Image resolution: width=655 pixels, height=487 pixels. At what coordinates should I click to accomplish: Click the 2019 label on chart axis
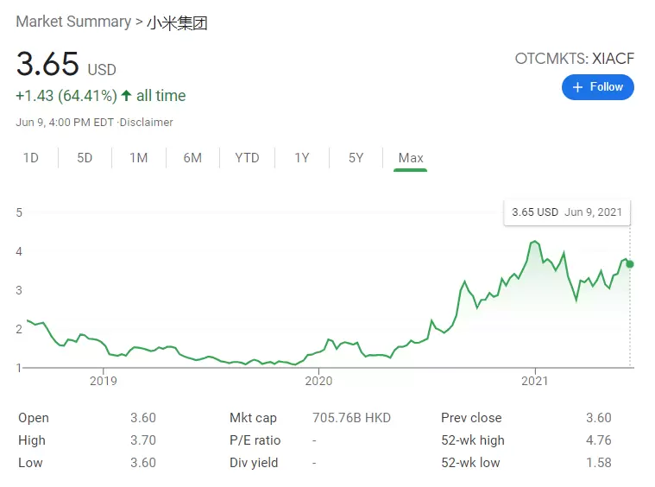(x=103, y=381)
